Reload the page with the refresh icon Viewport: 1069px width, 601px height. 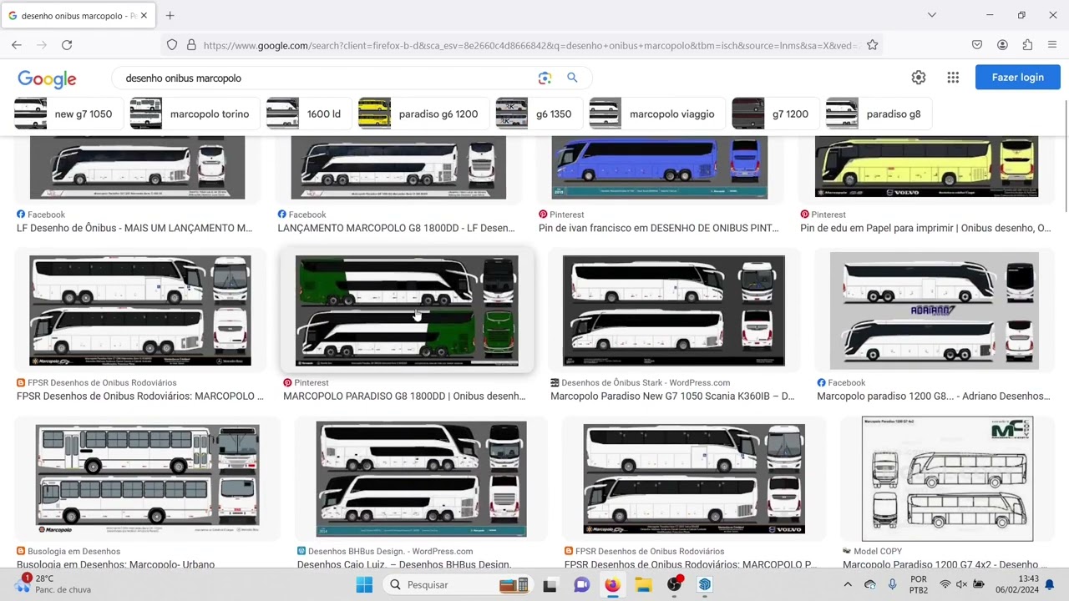click(67, 45)
